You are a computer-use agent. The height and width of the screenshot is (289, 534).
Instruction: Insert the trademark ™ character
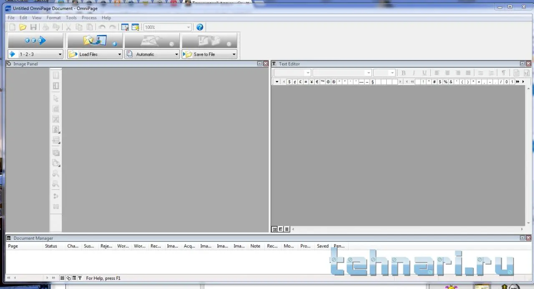click(322, 82)
